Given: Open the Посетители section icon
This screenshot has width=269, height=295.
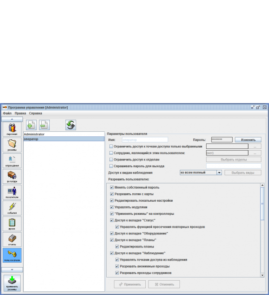Looking at the screenshot, I should coord(12,192).
